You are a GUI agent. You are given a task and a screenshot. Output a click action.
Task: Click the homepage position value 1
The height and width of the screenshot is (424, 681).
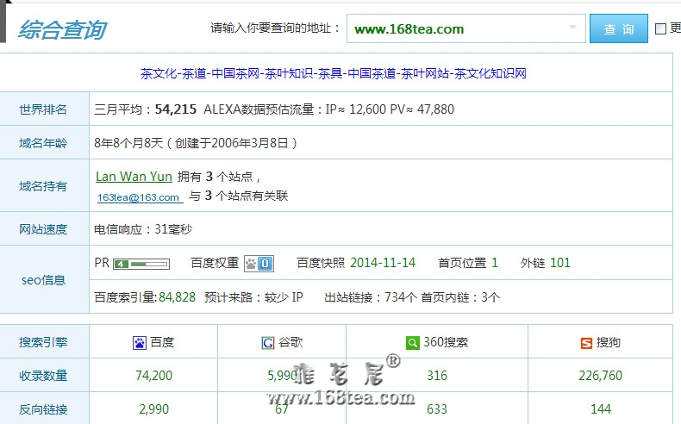click(494, 263)
